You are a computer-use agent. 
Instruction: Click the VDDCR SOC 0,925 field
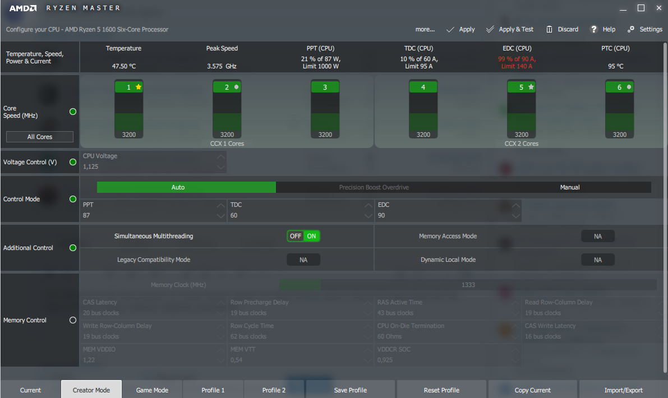pyautogui.click(x=448, y=355)
